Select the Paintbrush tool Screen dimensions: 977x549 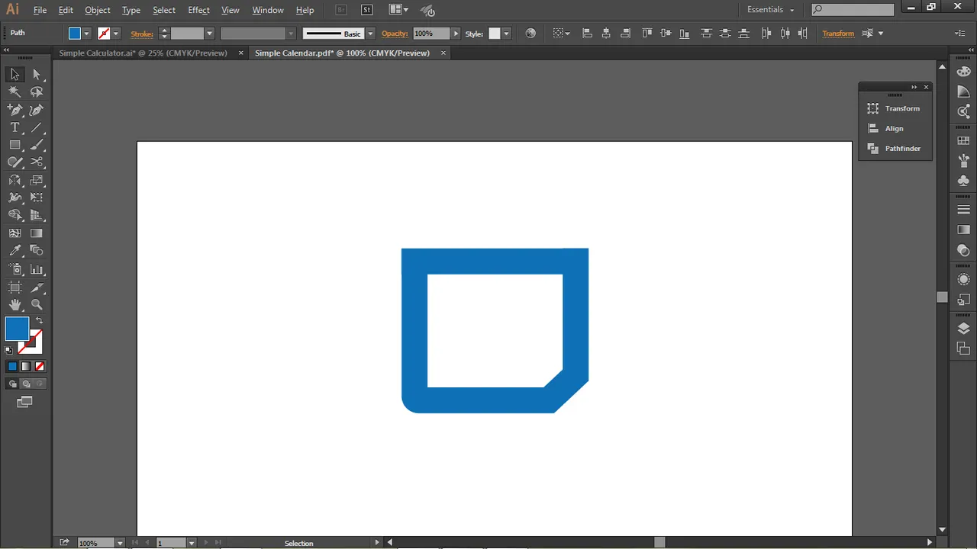click(x=37, y=145)
